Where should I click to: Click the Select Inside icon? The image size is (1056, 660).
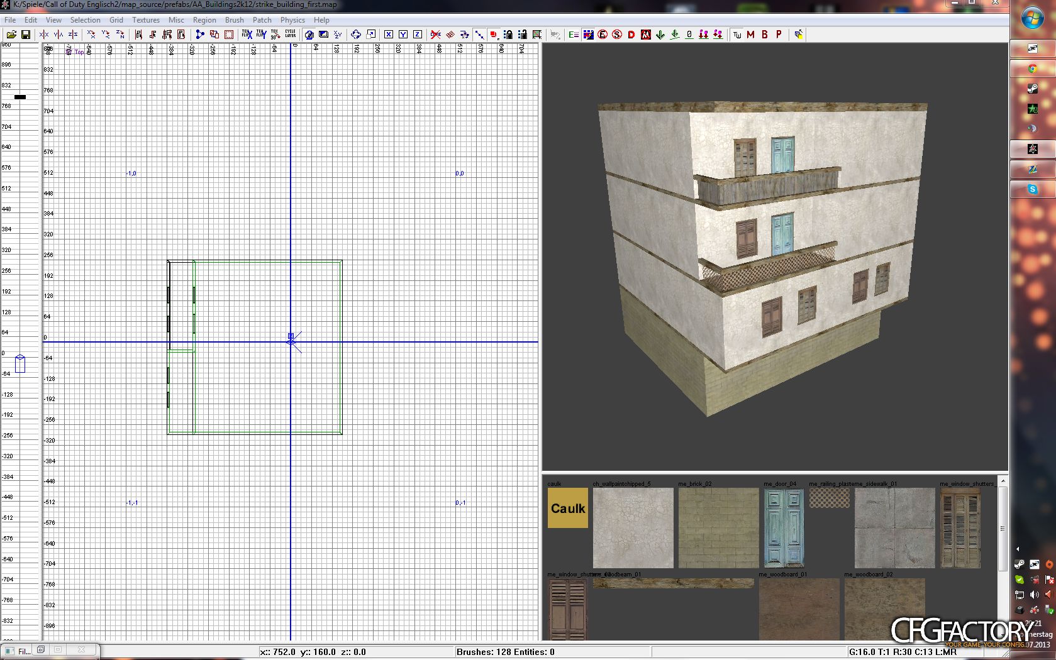point(181,35)
